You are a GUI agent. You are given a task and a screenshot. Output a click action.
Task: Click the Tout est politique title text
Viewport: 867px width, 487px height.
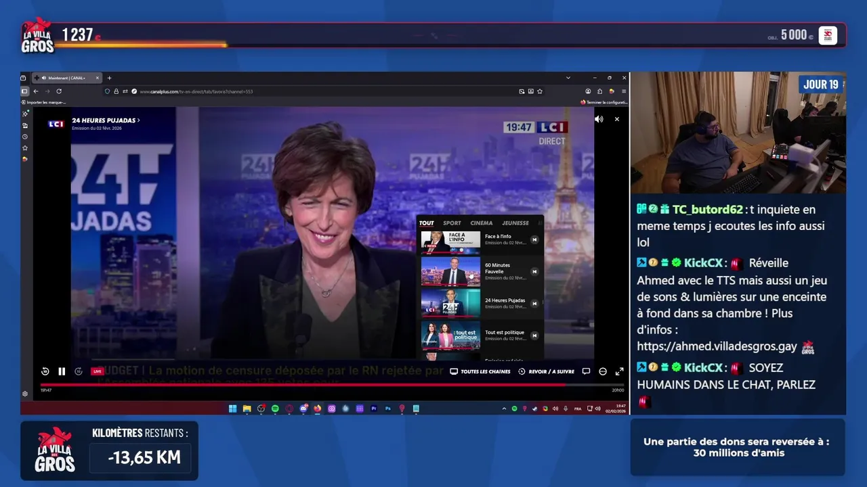point(505,332)
